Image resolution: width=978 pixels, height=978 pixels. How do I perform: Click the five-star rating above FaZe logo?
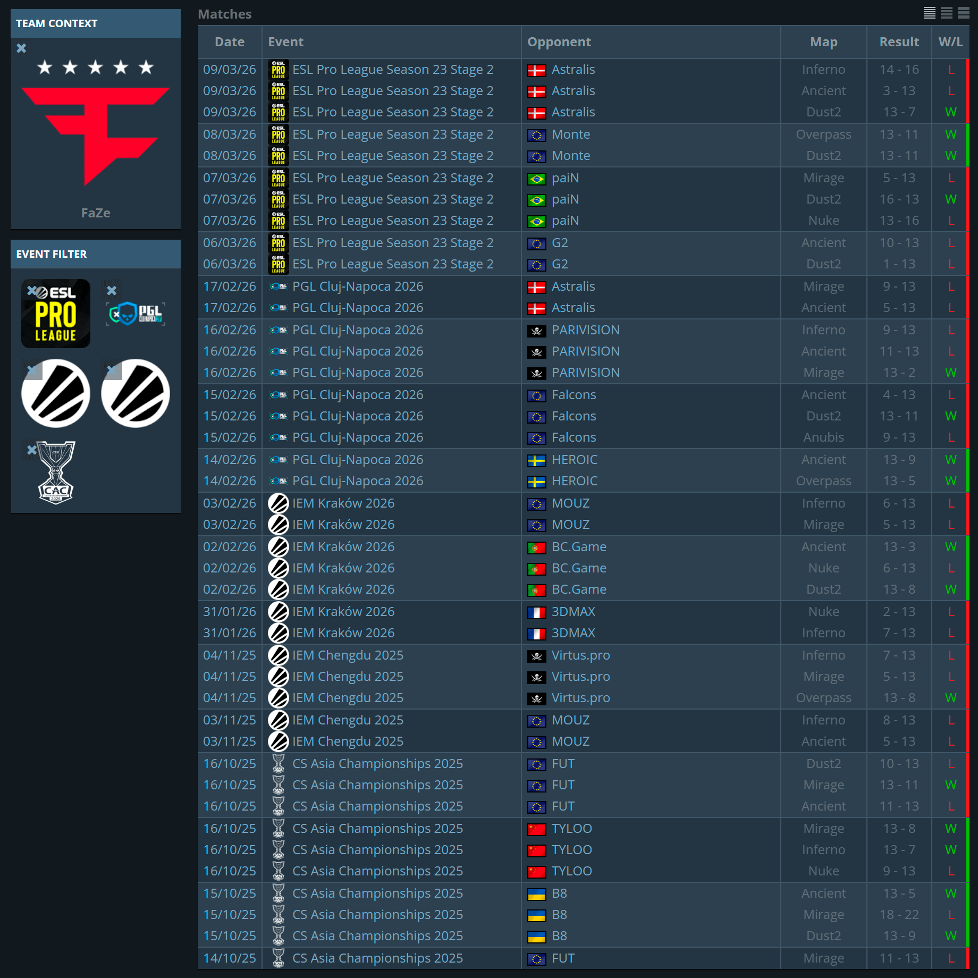click(96, 68)
